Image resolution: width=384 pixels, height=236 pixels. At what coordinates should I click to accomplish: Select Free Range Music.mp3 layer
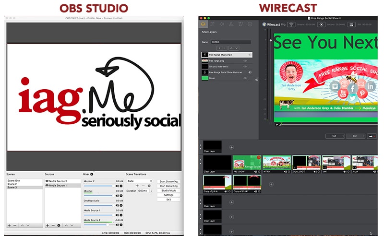227,55
